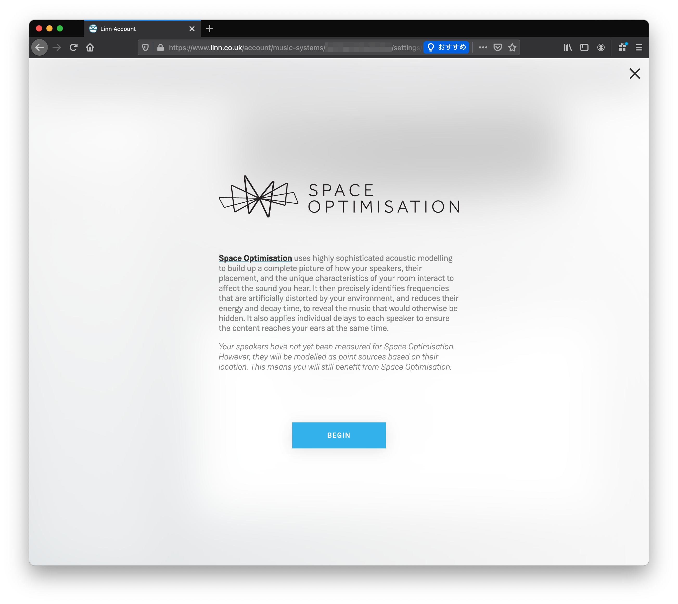Click the おすすめ recommendation badge
Viewport: 678px width, 604px height.
point(446,47)
